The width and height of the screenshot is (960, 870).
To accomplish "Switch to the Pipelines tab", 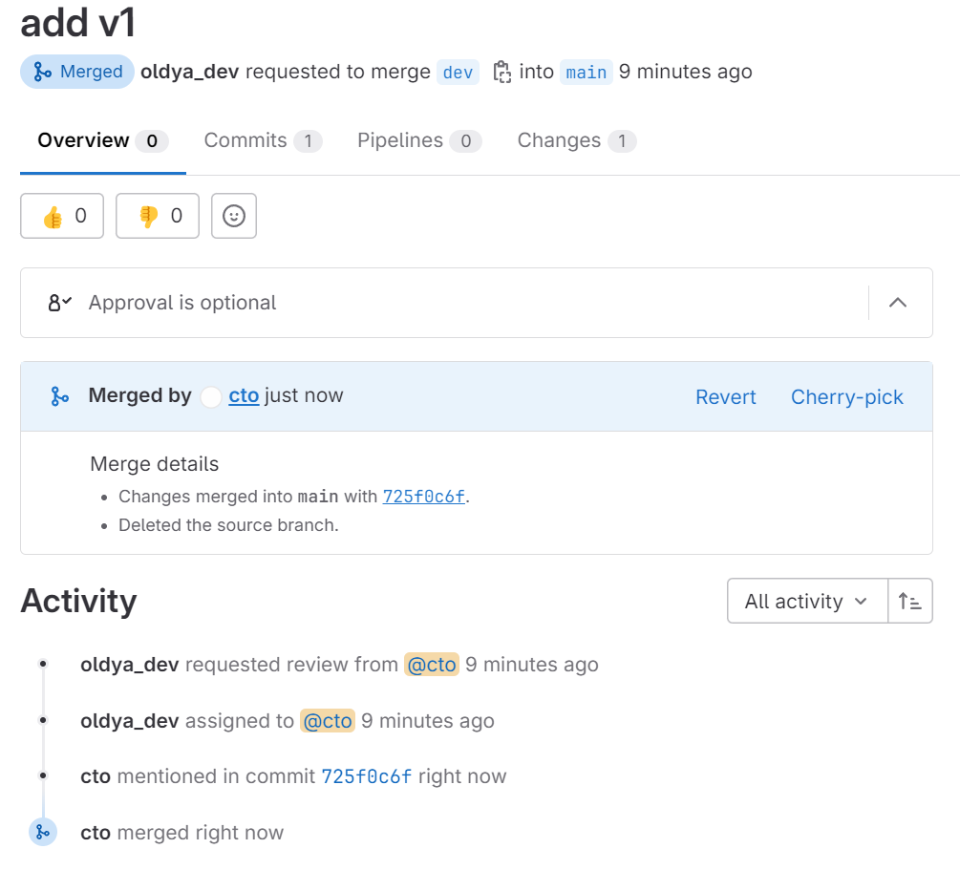I will [x=419, y=140].
